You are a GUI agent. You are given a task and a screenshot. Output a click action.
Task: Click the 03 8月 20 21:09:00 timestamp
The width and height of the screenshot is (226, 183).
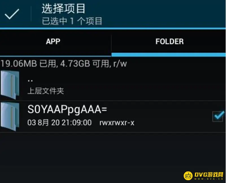(60, 123)
